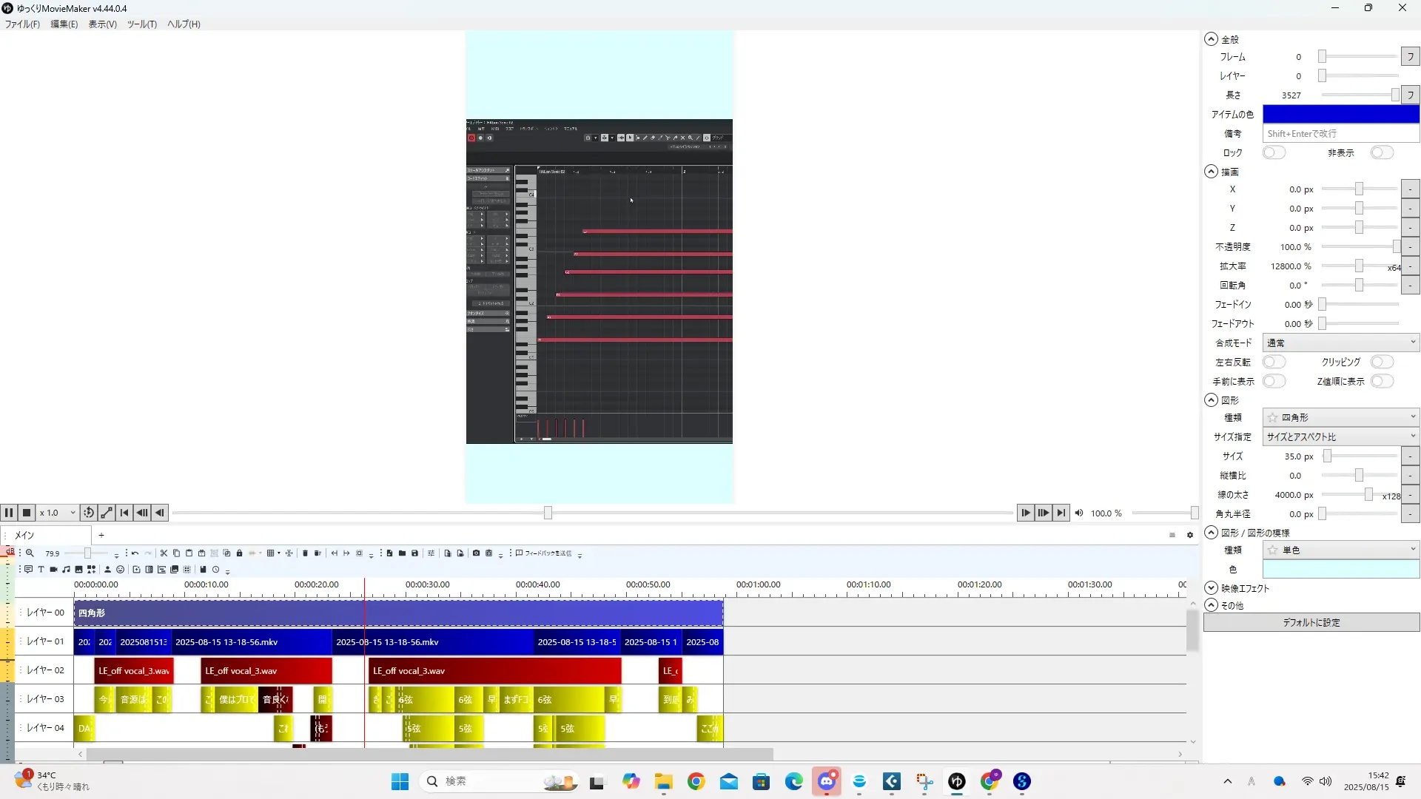The image size is (1421, 799).
Task: Click the trash delete icon in toolbar
Action: 305,553
